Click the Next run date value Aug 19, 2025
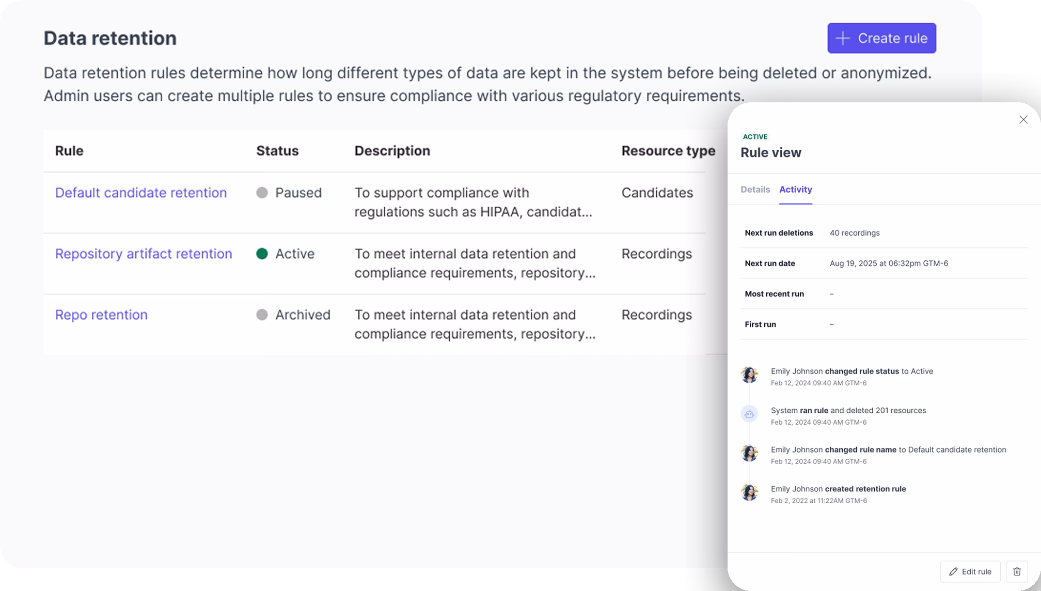The height and width of the screenshot is (591, 1041). point(889,263)
